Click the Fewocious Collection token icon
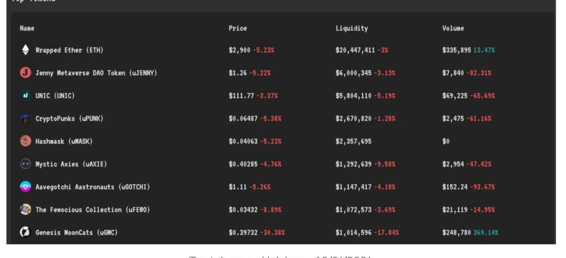Image resolution: width=566 pixels, height=258 pixels. (x=25, y=210)
